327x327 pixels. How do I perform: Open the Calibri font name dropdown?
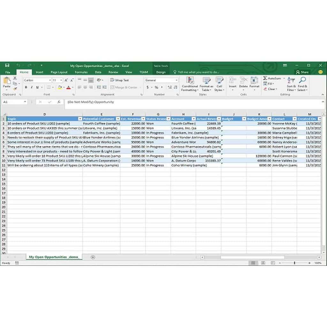click(x=50, y=80)
